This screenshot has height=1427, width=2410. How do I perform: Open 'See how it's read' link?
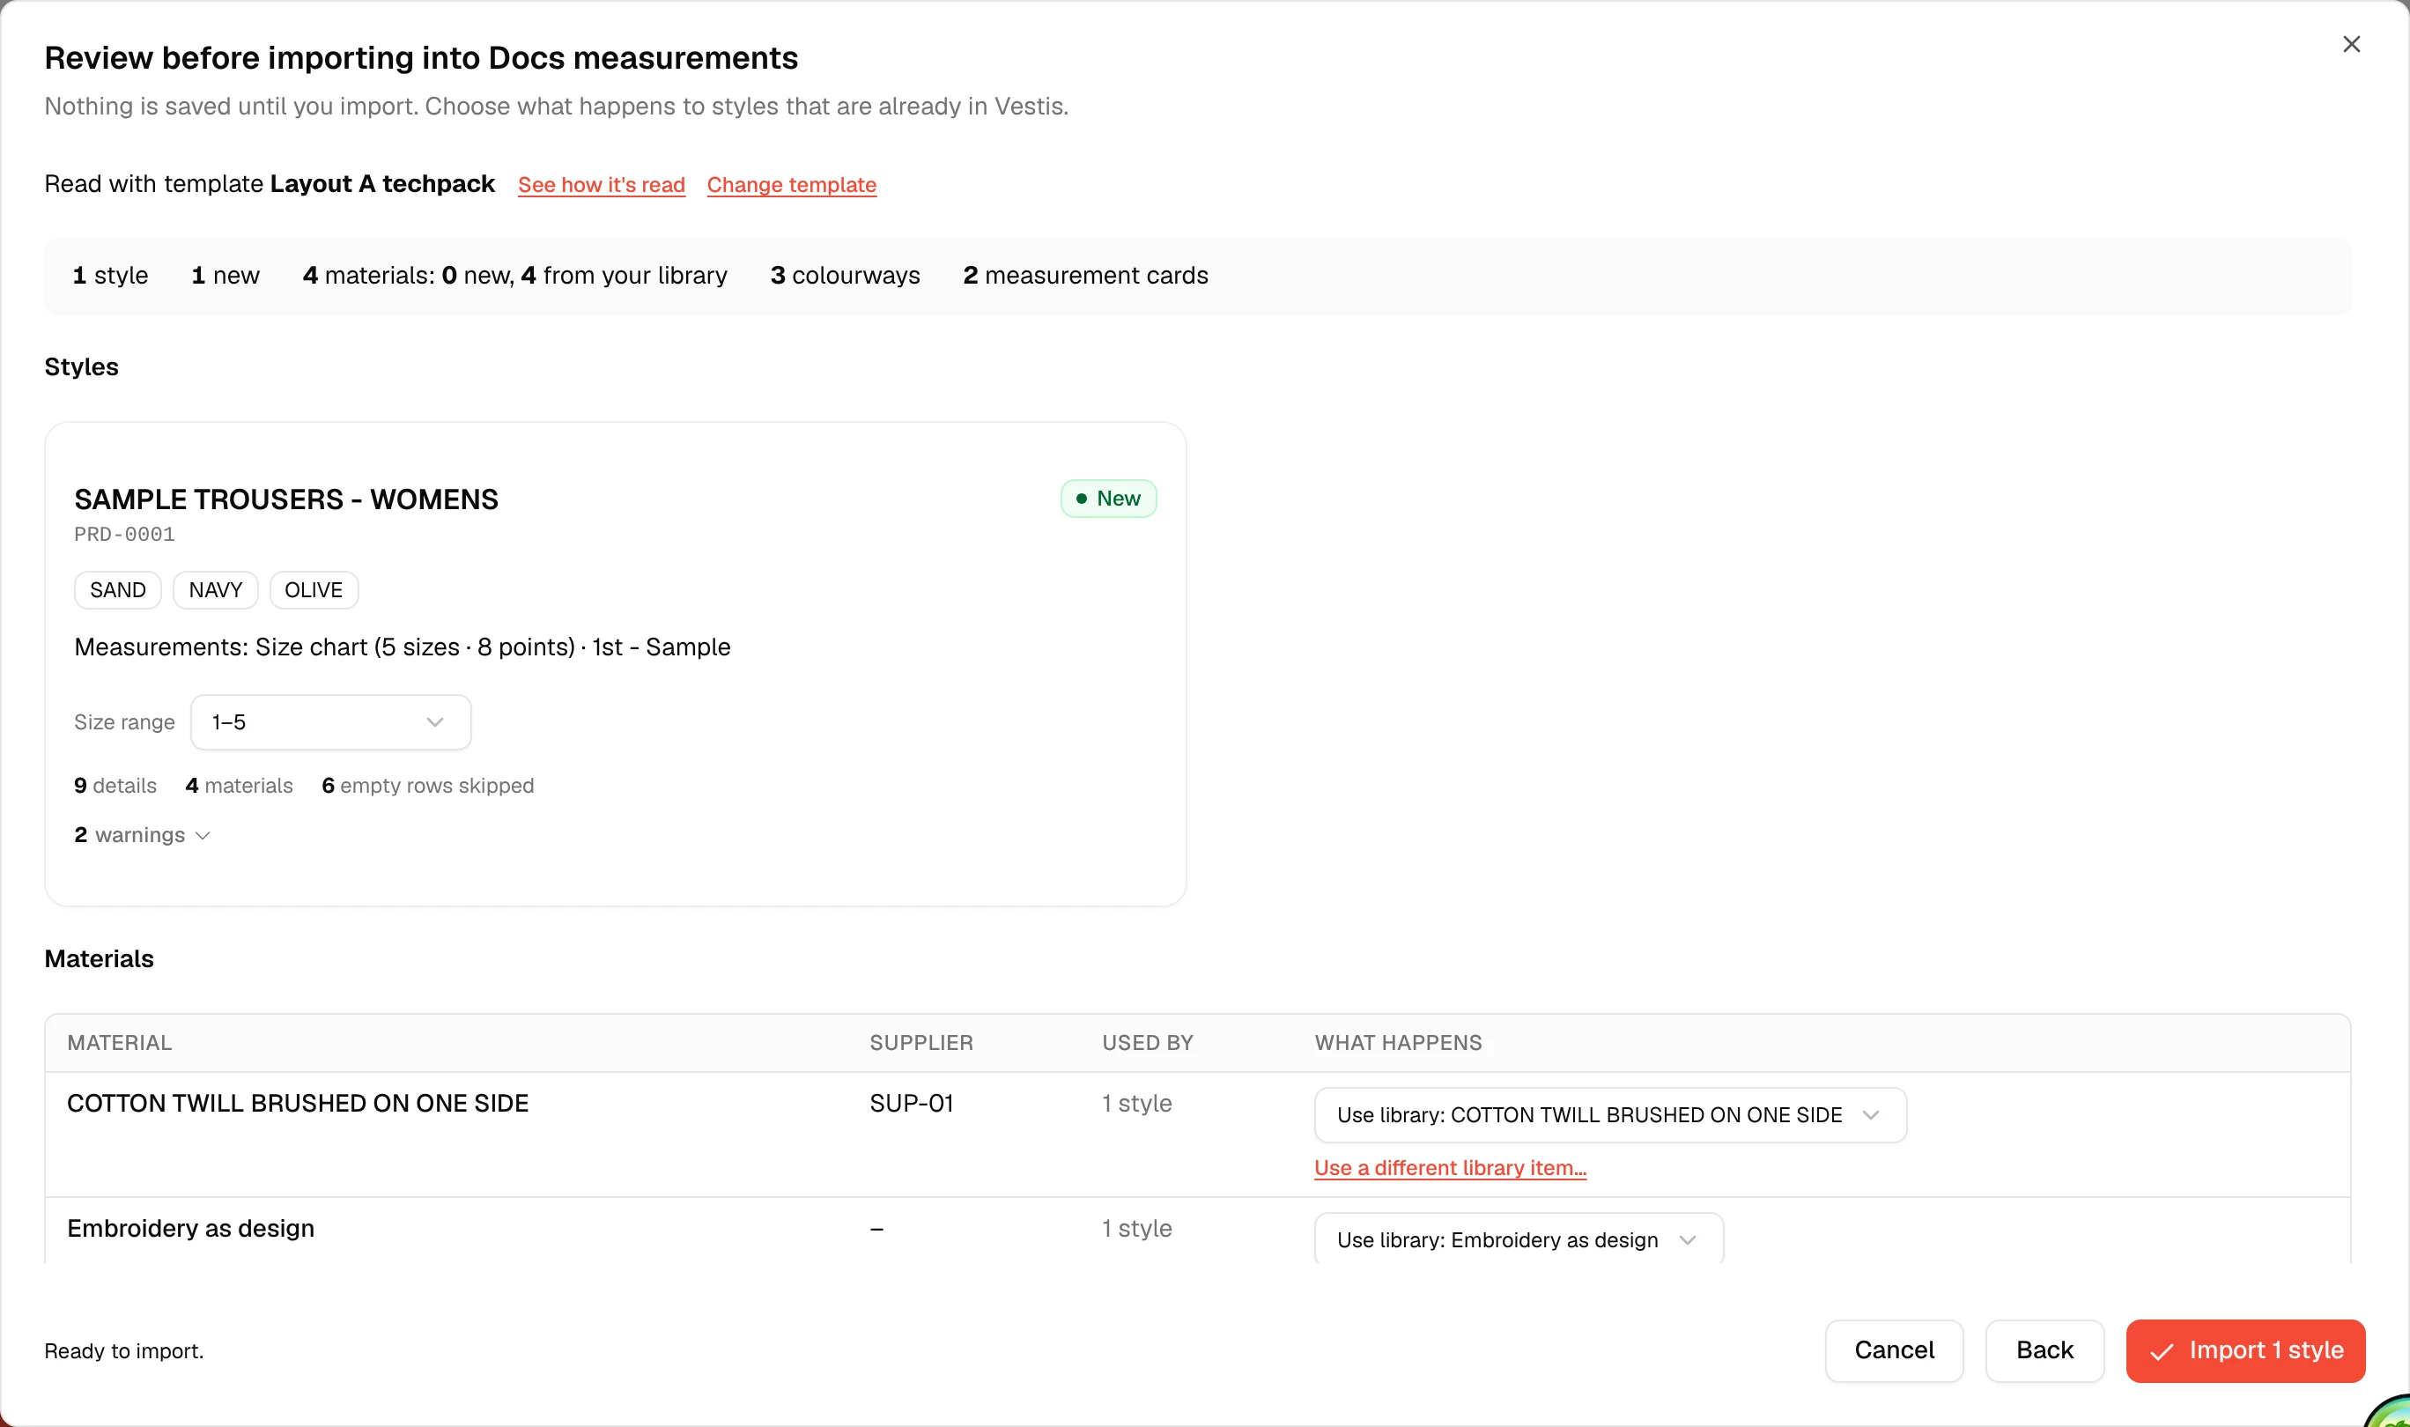[x=601, y=184]
